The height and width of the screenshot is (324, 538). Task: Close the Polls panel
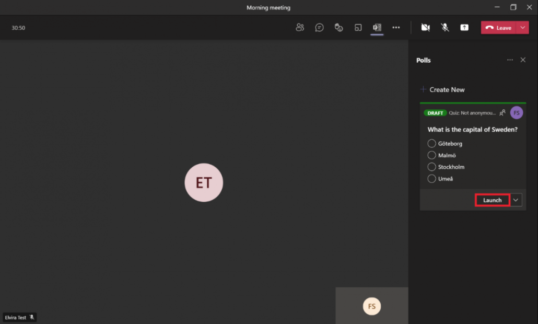coord(523,60)
